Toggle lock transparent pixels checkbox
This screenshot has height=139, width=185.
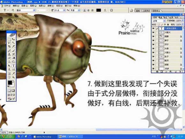(159, 25)
